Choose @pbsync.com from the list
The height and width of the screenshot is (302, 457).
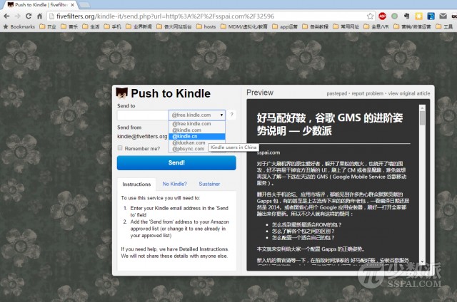coord(189,149)
